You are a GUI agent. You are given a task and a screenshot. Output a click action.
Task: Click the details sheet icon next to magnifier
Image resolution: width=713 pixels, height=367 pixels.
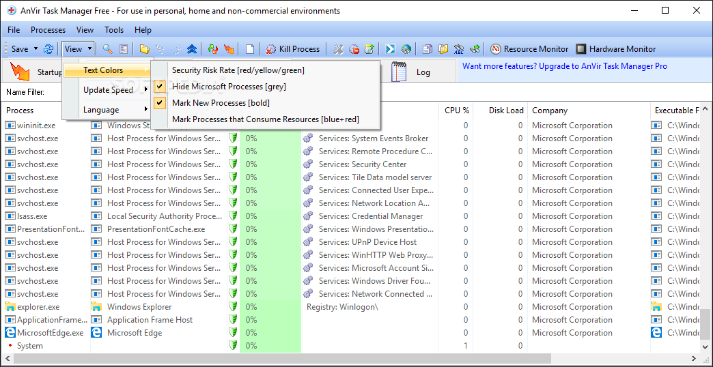pos(124,49)
